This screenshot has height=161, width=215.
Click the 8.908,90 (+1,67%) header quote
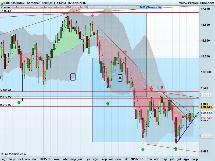point(54,3)
